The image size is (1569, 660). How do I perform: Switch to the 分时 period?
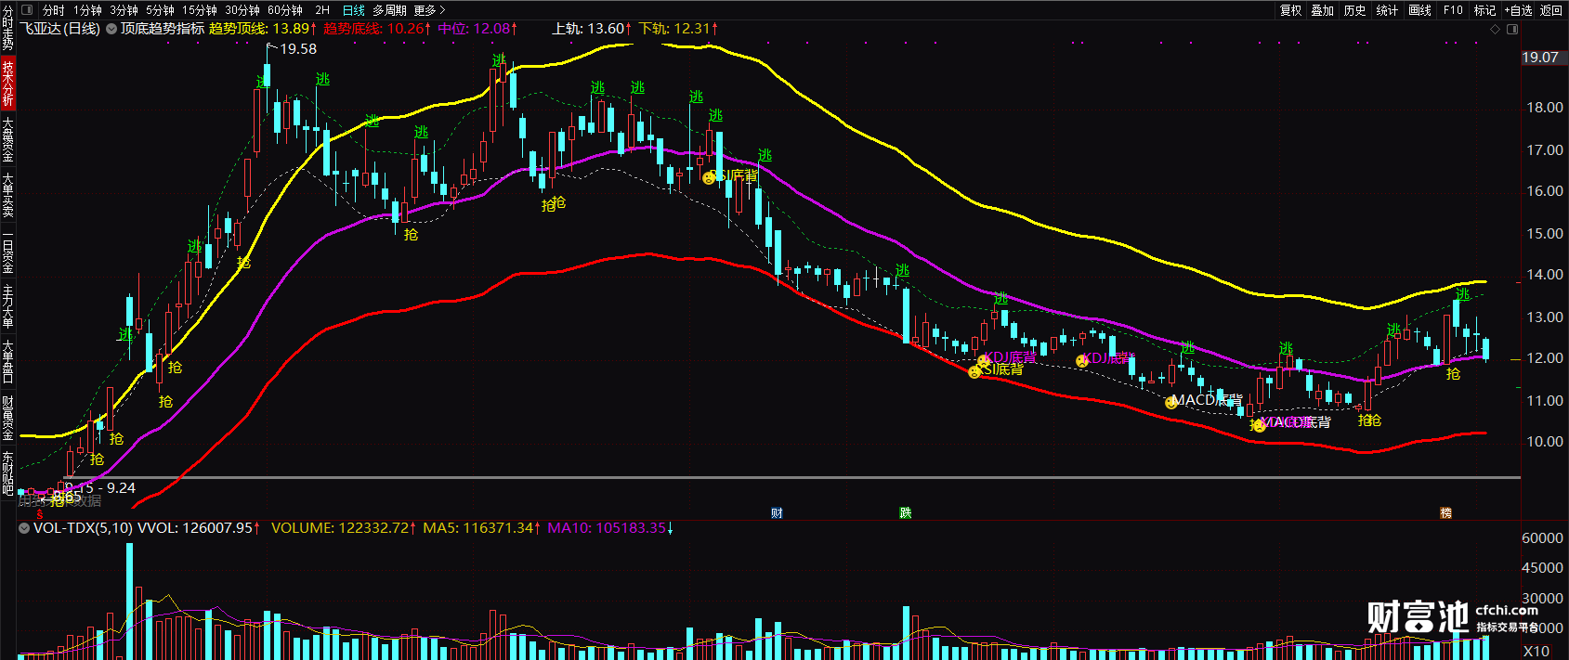(x=54, y=10)
